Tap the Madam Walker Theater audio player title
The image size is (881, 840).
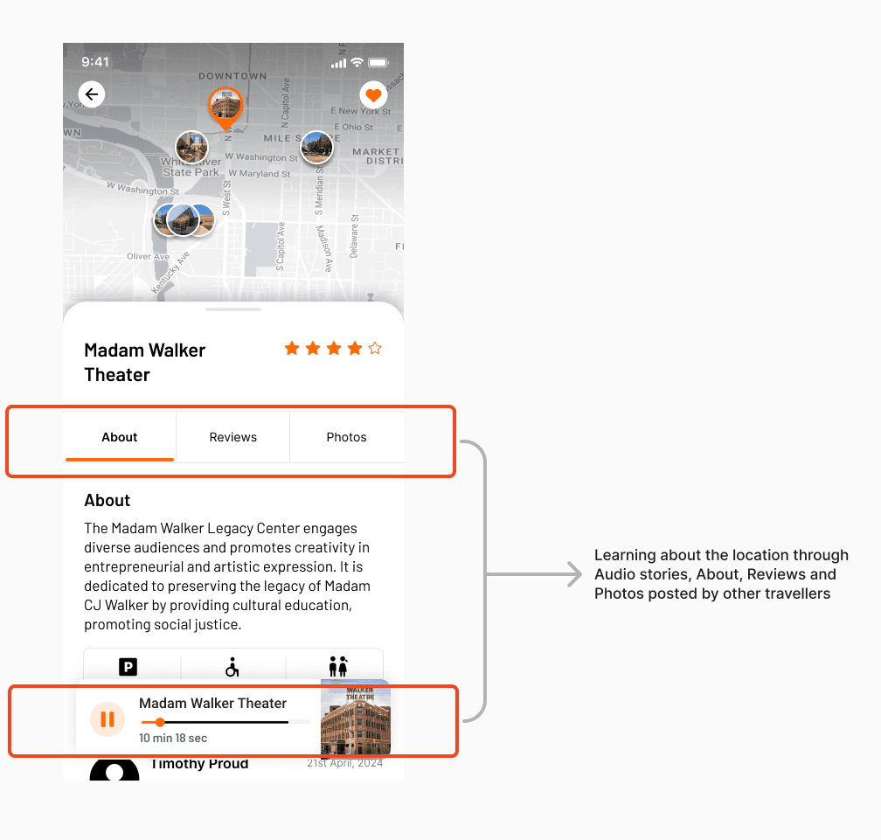tap(213, 704)
